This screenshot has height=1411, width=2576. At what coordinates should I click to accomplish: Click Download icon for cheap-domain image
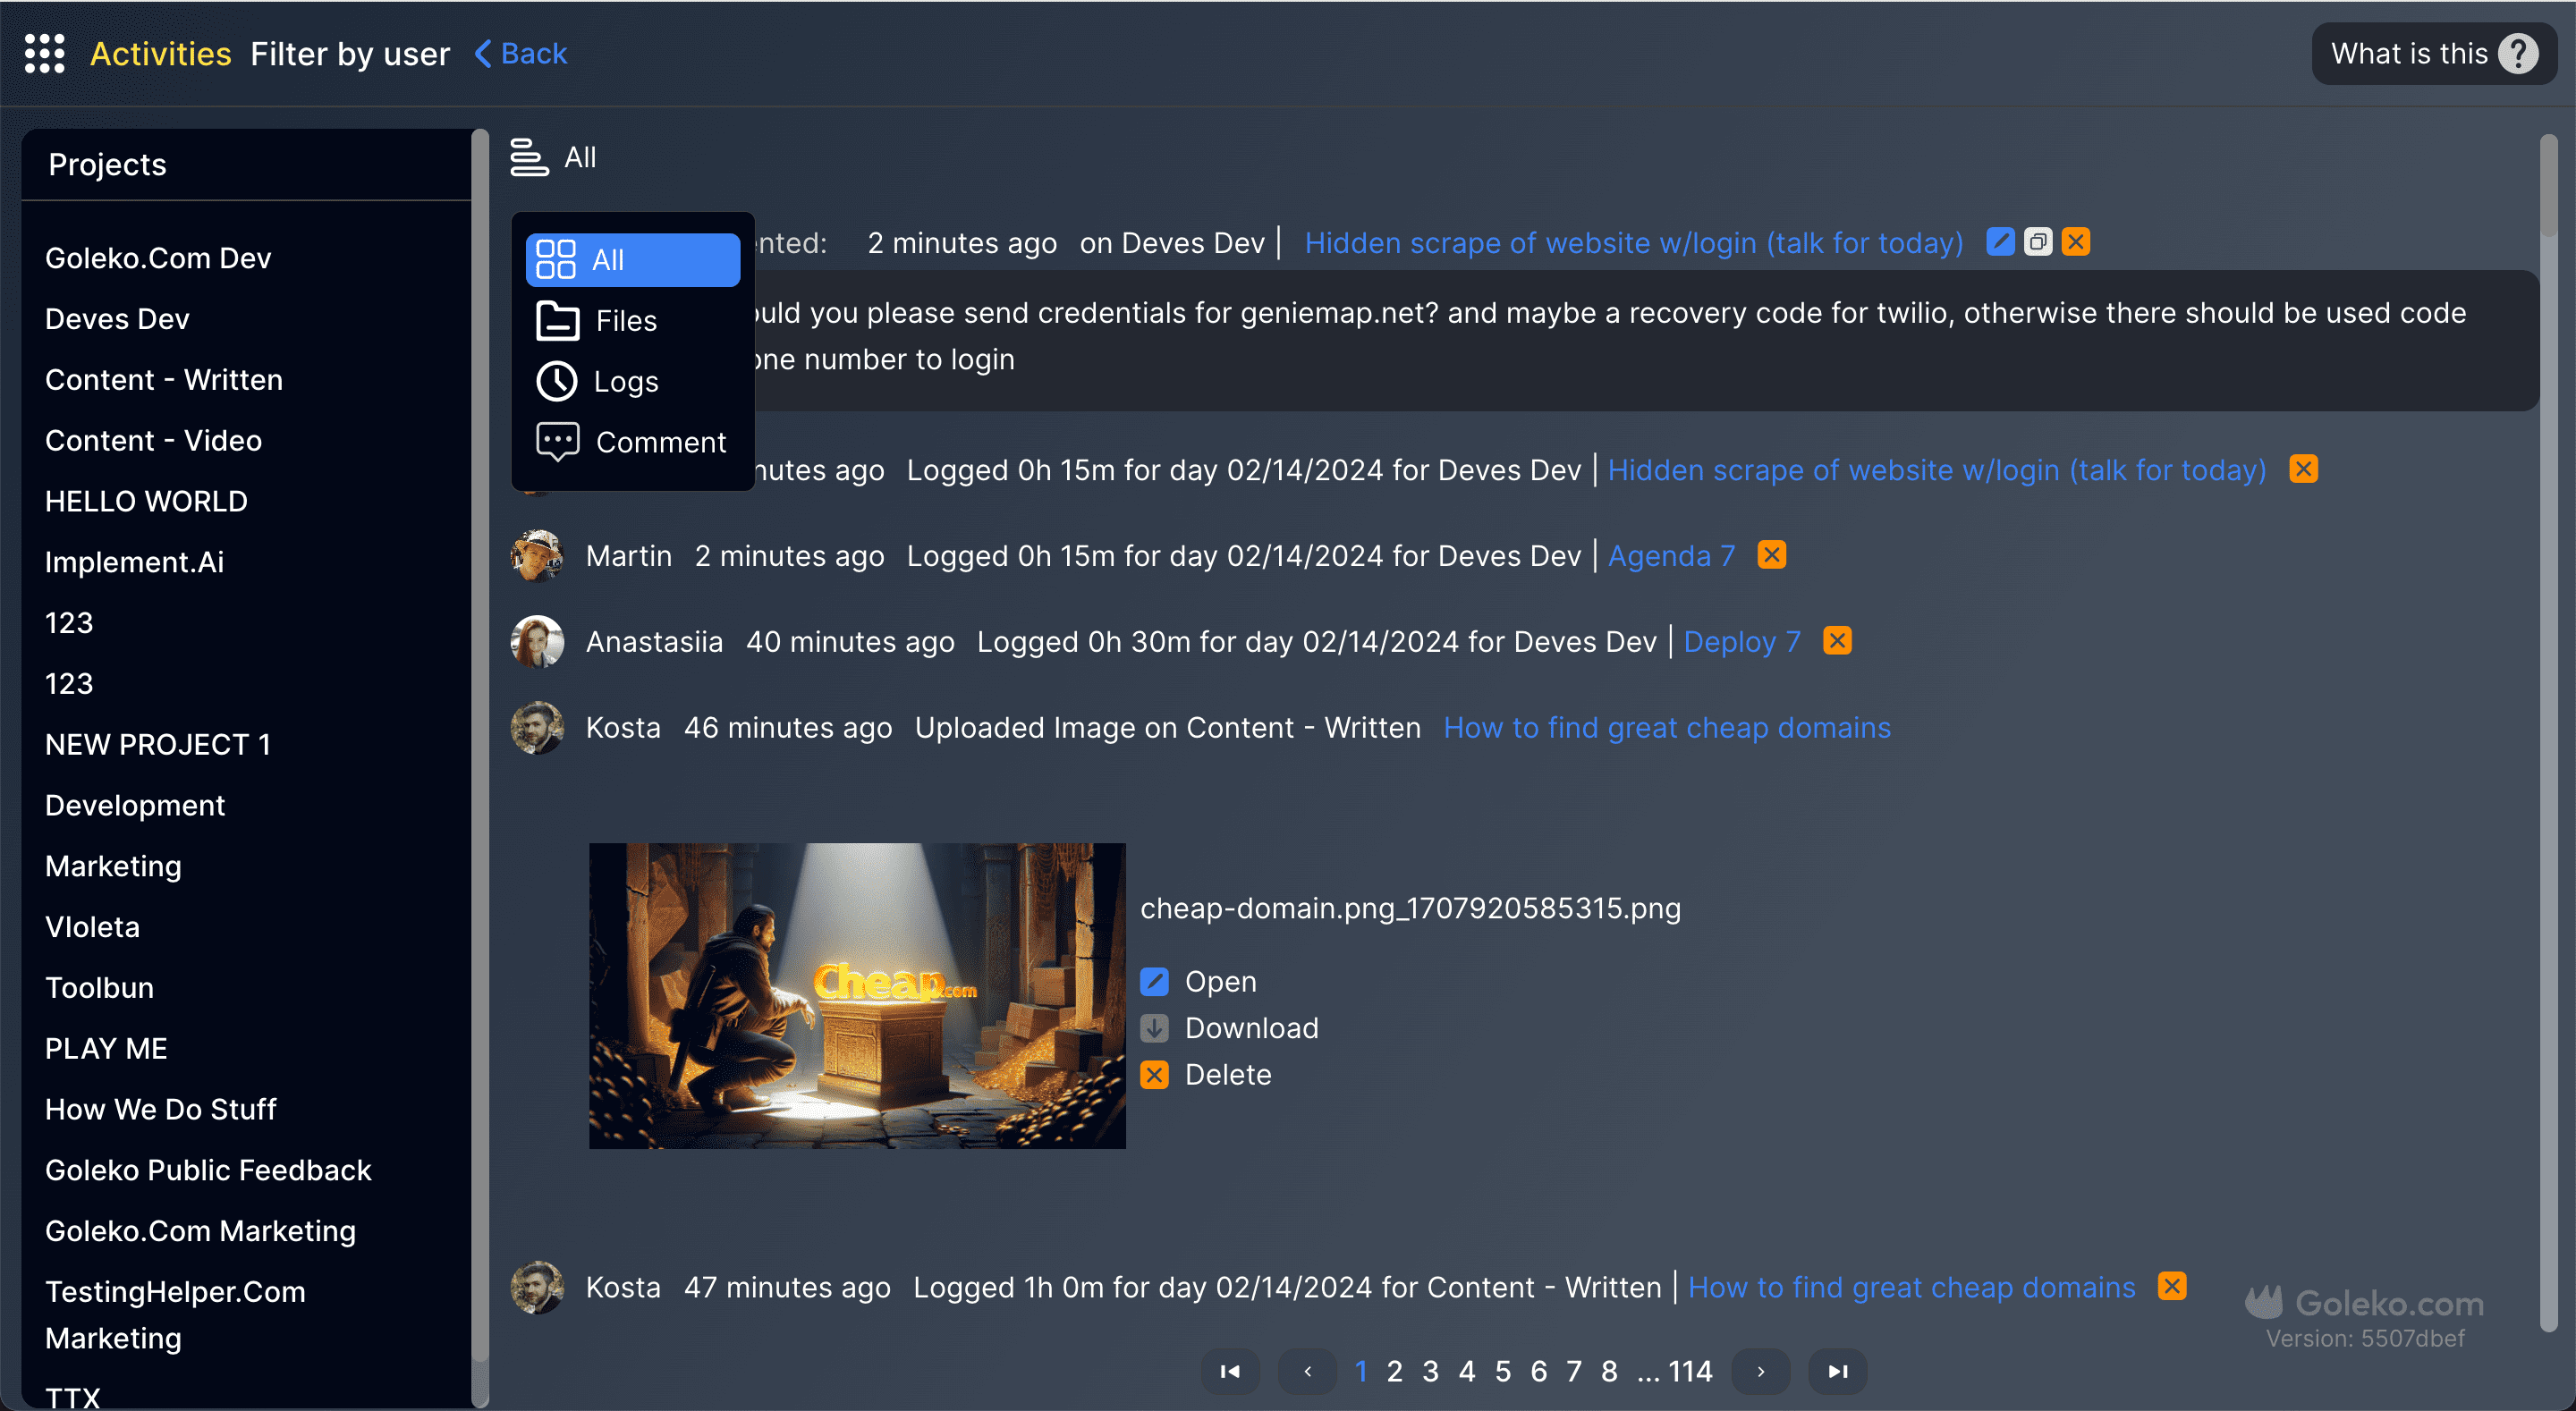pos(1154,1028)
